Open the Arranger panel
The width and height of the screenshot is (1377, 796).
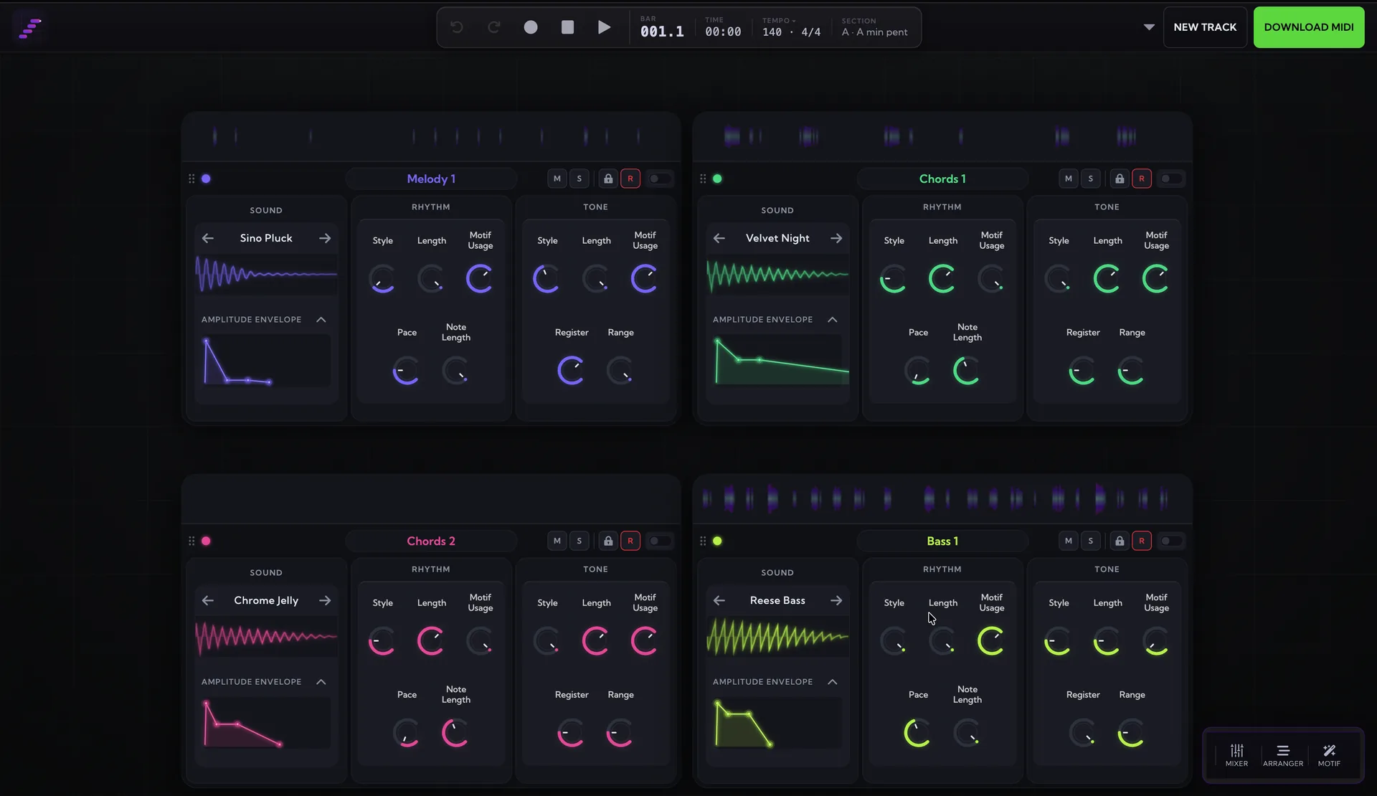pyautogui.click(x=1283, y=756)
